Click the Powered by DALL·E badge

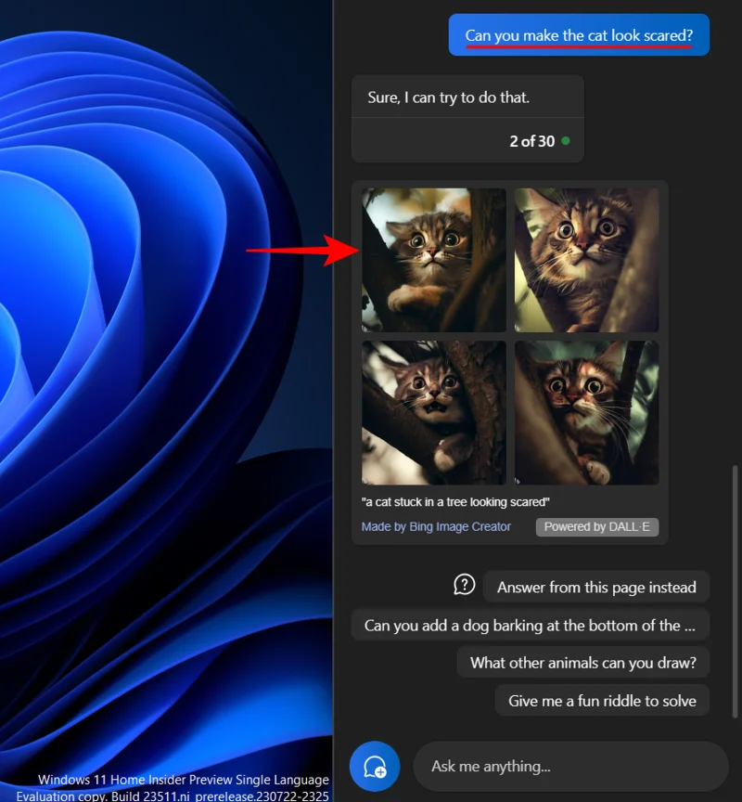click(x=597, y=527)
